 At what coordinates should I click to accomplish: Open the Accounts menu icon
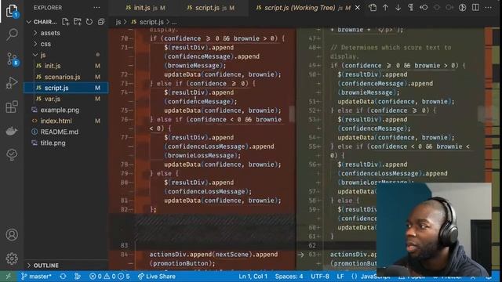[x=12, y=235]
